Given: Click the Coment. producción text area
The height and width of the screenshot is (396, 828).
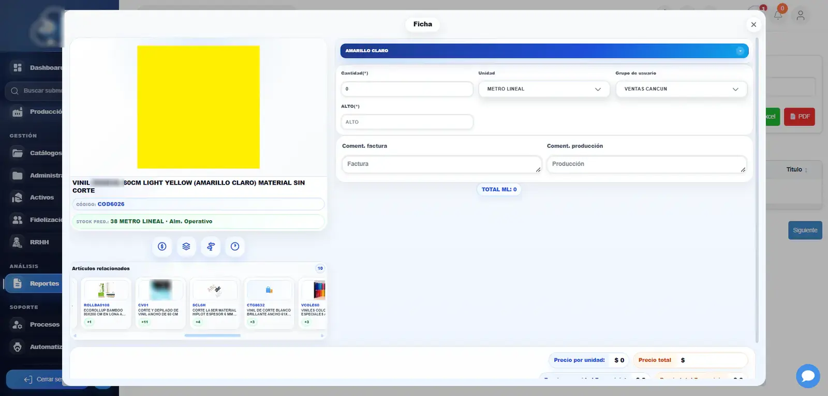Looking at the screenshot, I should [646, 164].
